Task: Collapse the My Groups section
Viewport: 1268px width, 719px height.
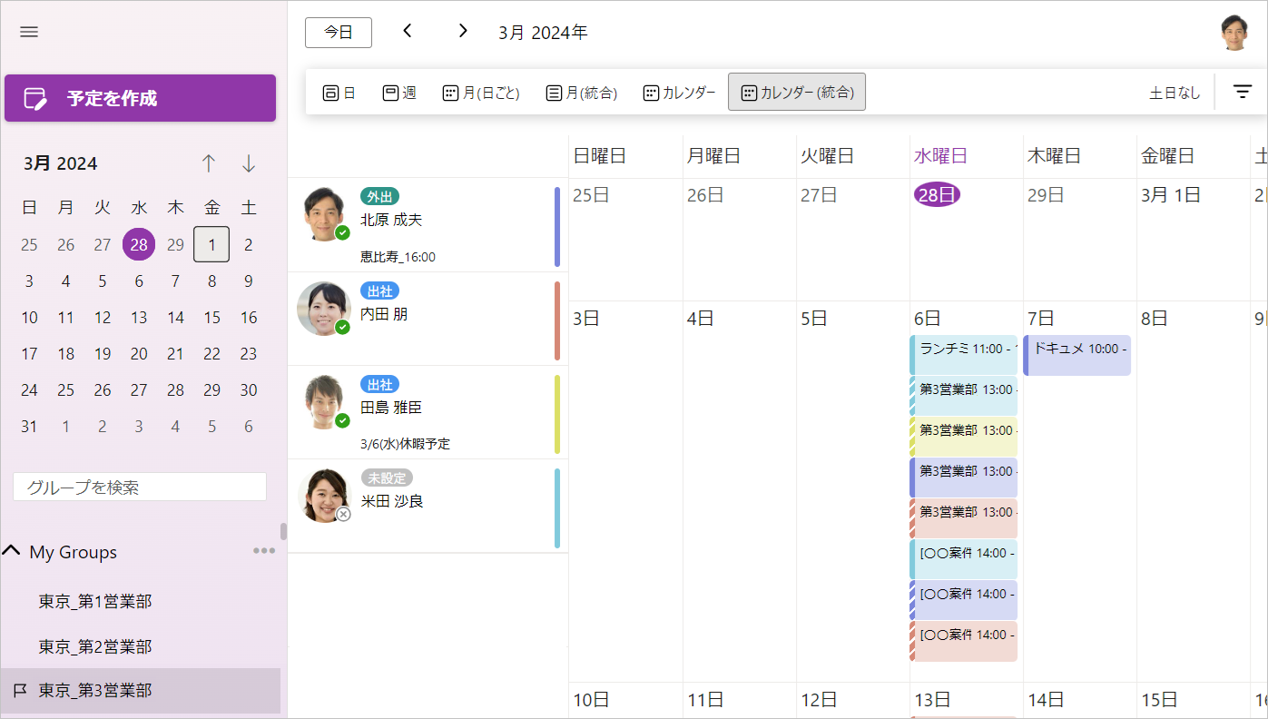Action: (12, 551)
